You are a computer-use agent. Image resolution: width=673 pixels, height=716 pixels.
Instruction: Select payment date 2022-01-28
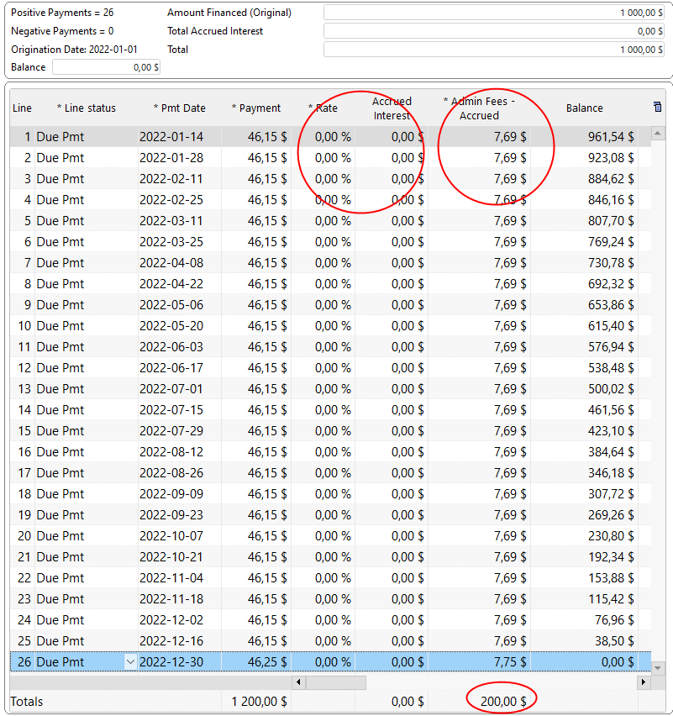pos(171,158)
